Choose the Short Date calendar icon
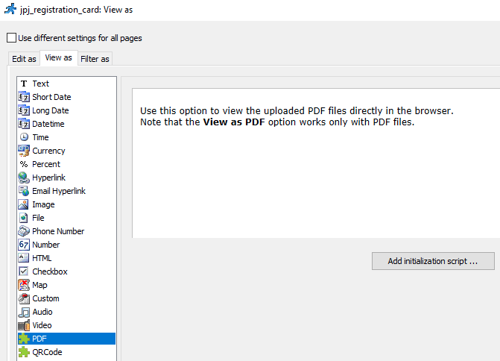Viewport: 500px width, 361px height. [x=24, y=97]
